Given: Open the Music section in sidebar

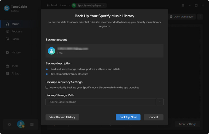Looking at the screenshot, I should [x=20, y=24].
